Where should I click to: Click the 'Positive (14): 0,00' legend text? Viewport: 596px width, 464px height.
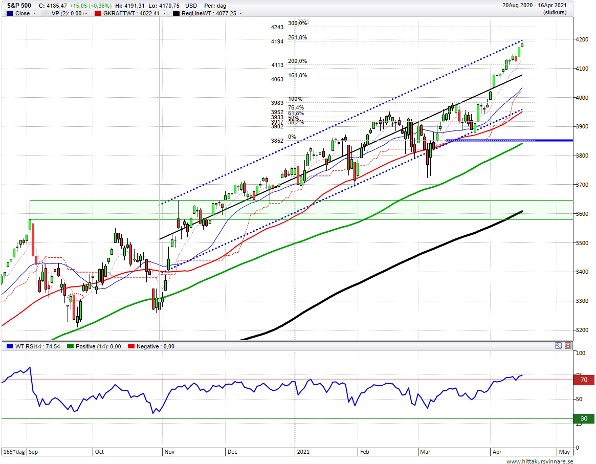(98, 346)
